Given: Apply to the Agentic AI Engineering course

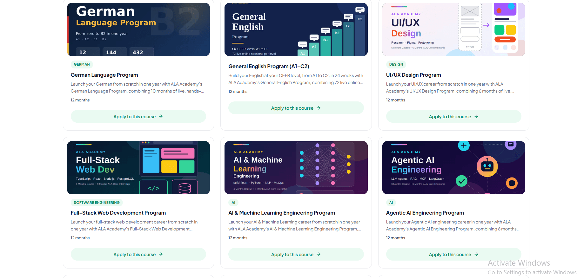Looking at the screenshot, I should point(453,254).
